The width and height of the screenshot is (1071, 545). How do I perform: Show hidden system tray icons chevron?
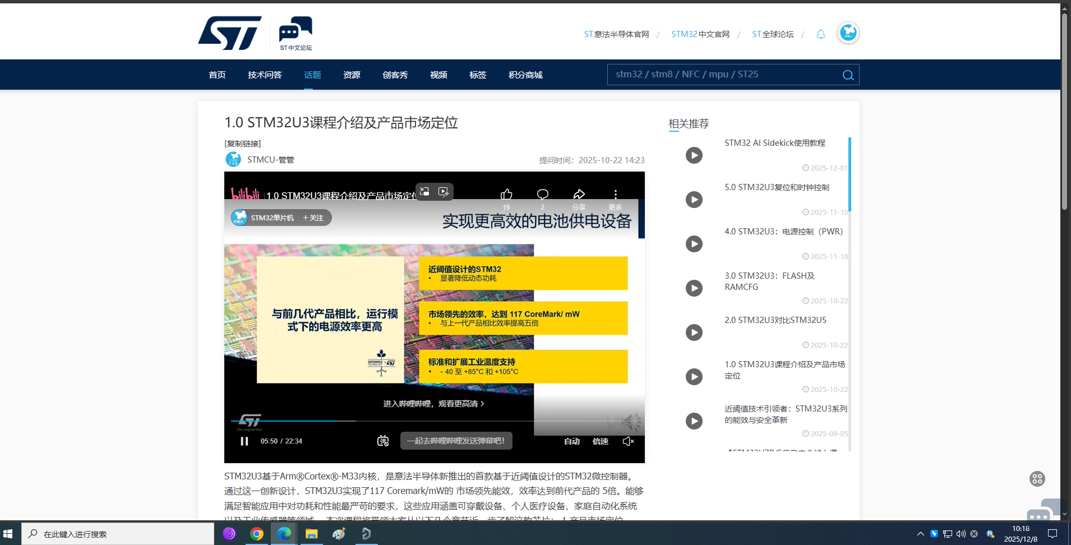[x=920, y=534]
